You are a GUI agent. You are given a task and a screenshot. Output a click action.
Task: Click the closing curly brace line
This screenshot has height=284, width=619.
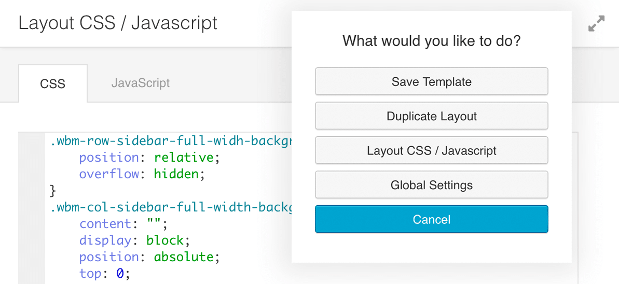pos(53,191)
